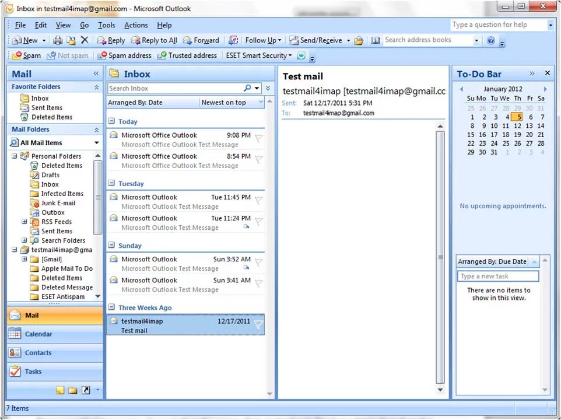561x420 pixels.
Task: Open the Tools menu
Action: pos(107,25)
